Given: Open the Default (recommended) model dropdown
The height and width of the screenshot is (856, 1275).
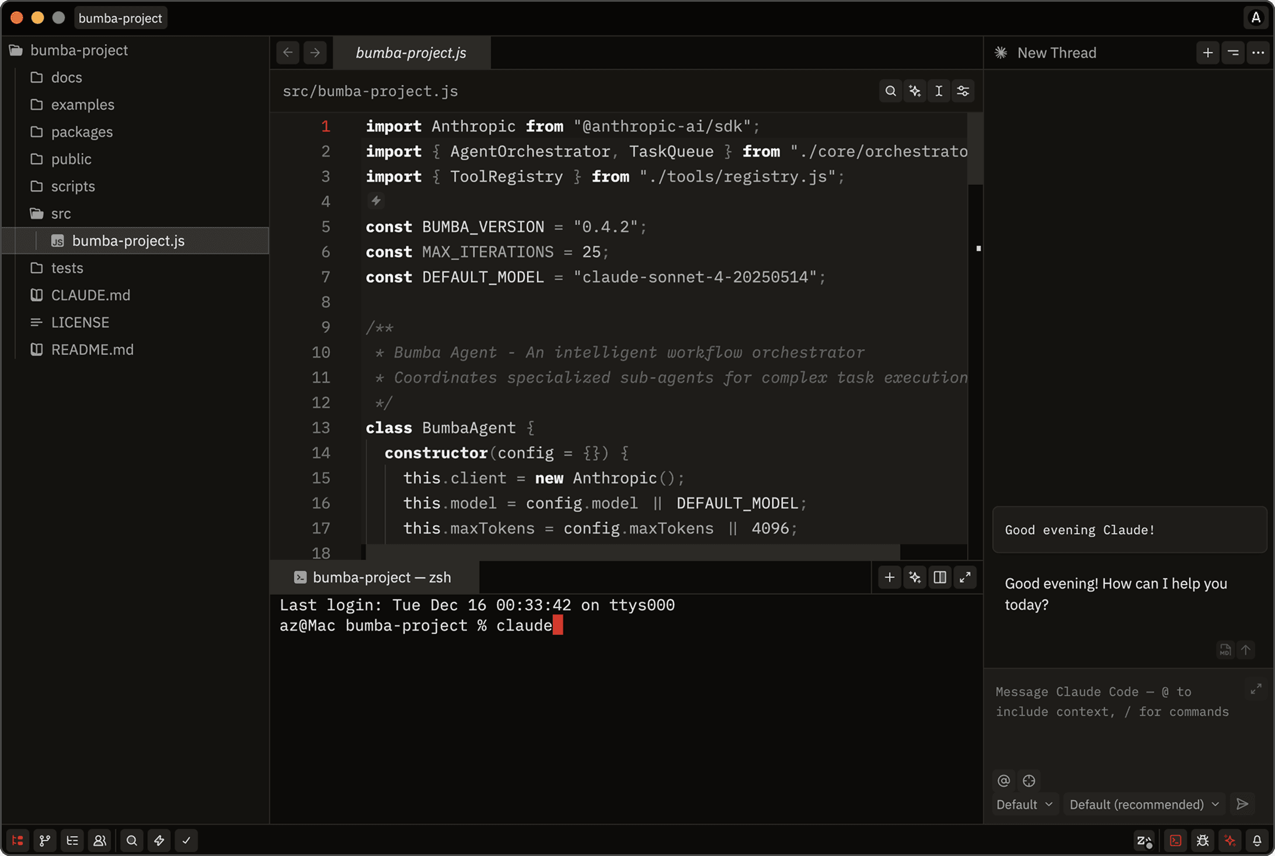Looking at the screenshot, I should [1144, 804].
